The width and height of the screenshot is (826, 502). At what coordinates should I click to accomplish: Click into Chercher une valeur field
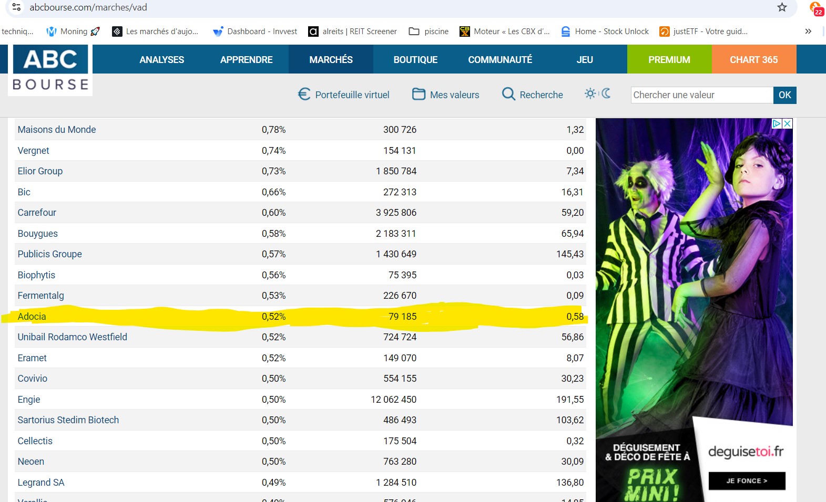[x=702, y=95]
